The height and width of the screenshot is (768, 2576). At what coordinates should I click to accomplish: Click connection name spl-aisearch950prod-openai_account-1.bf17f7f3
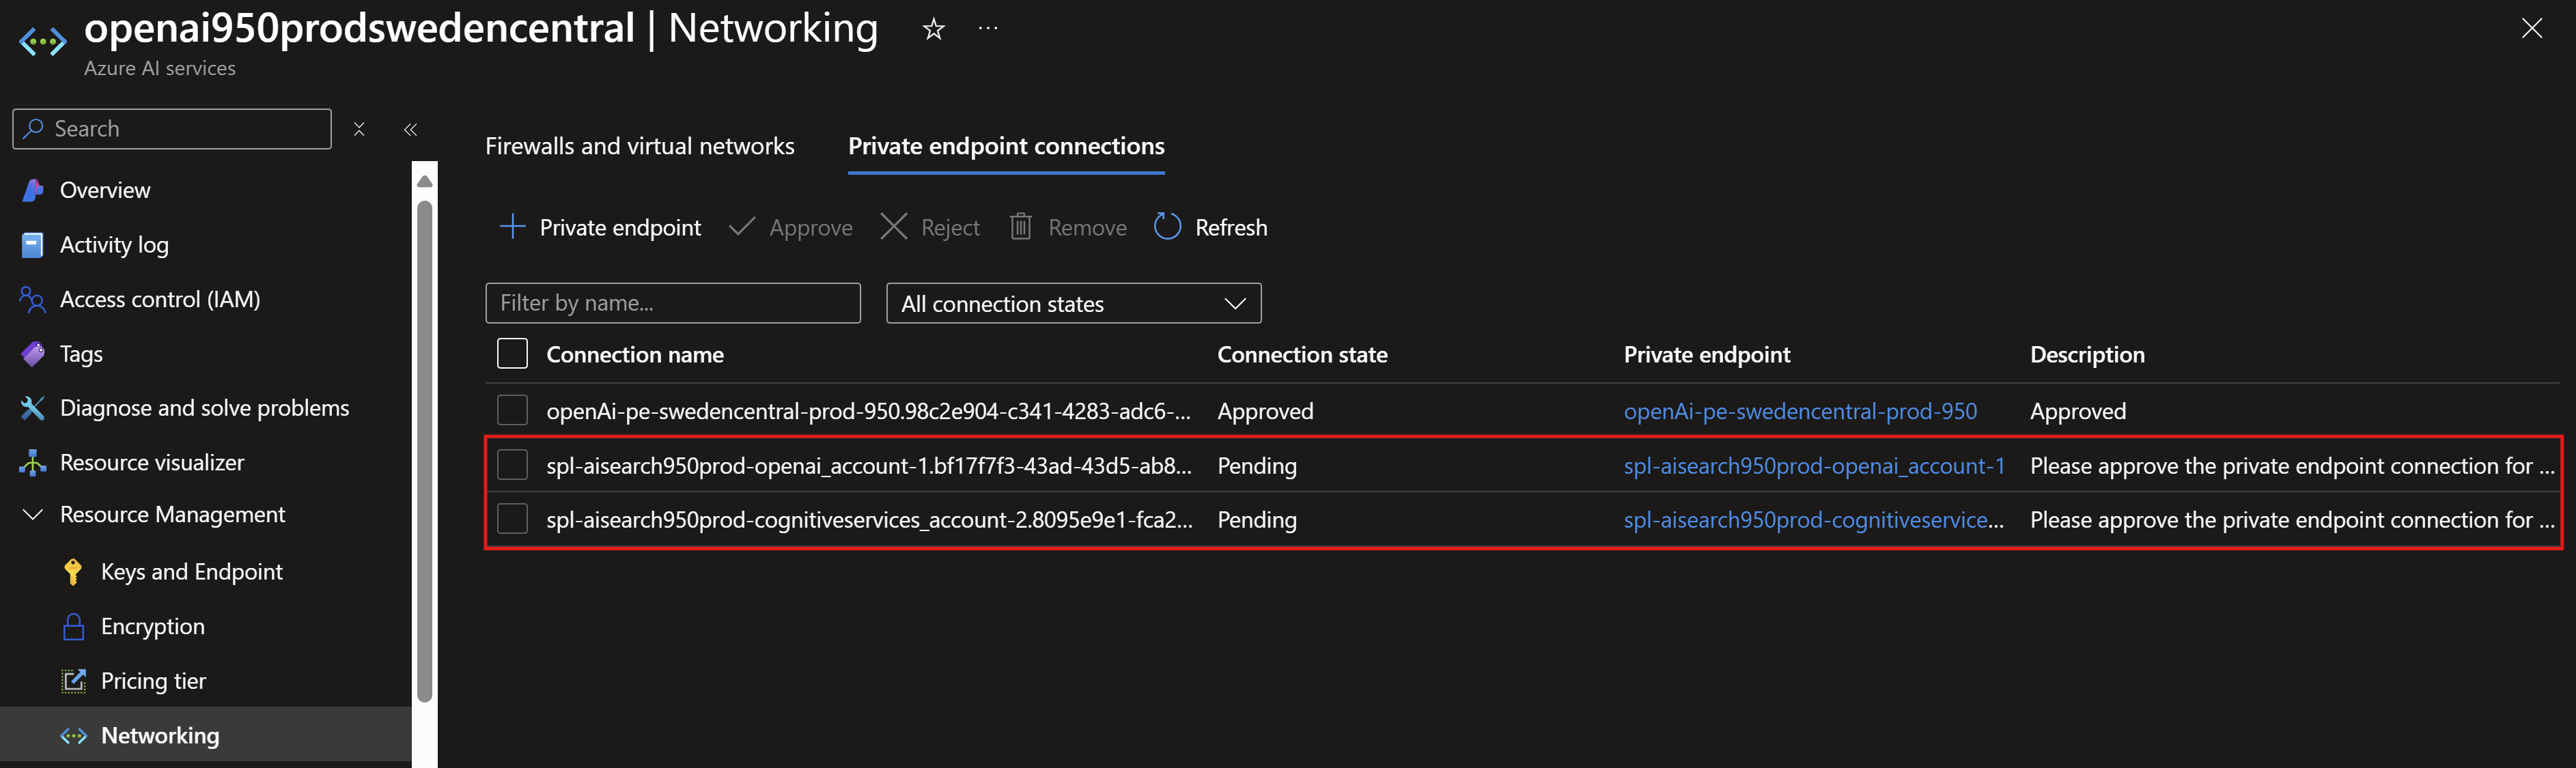point(869,466)
